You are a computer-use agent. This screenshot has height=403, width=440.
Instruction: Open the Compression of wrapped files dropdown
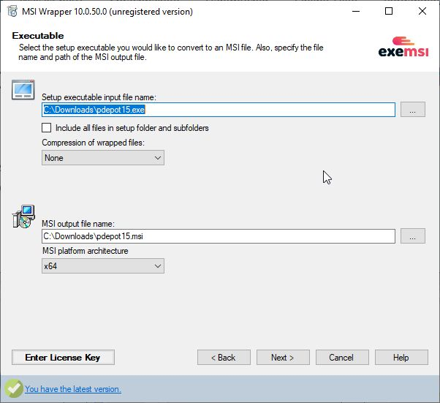(x=103, y=158)
